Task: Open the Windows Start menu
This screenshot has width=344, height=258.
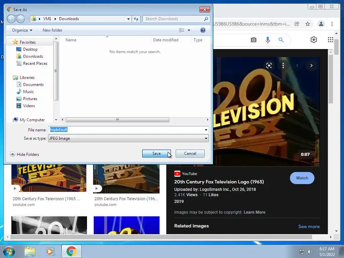Action: [9, 251]
